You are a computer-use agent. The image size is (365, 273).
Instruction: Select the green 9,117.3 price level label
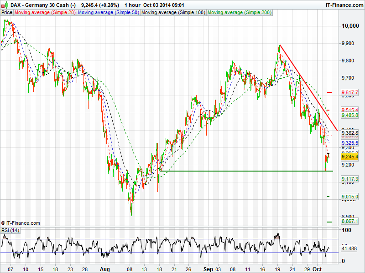349,179
